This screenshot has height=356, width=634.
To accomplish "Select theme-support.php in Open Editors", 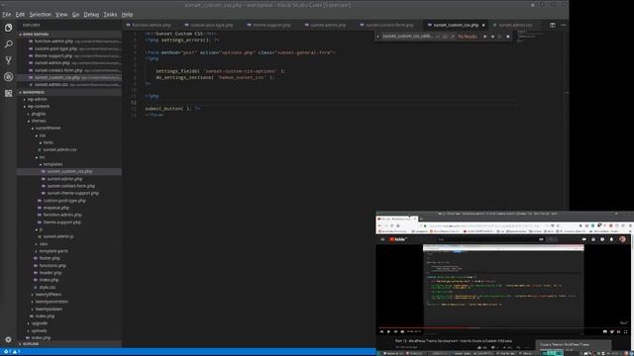I will click(68, 55).
